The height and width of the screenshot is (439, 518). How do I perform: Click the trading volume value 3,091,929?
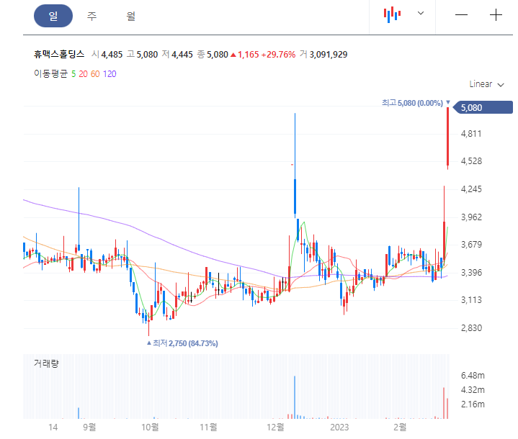pos(328,55)
